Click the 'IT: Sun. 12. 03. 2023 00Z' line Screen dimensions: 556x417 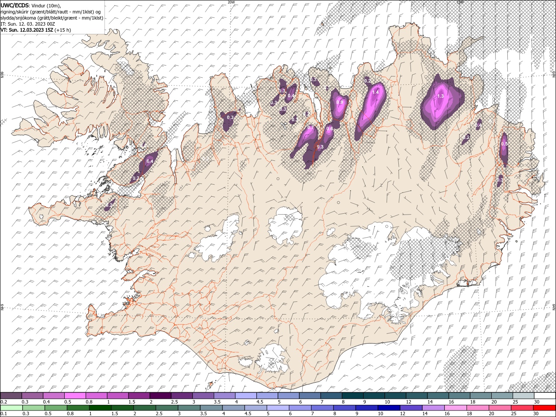coord(27,23)
